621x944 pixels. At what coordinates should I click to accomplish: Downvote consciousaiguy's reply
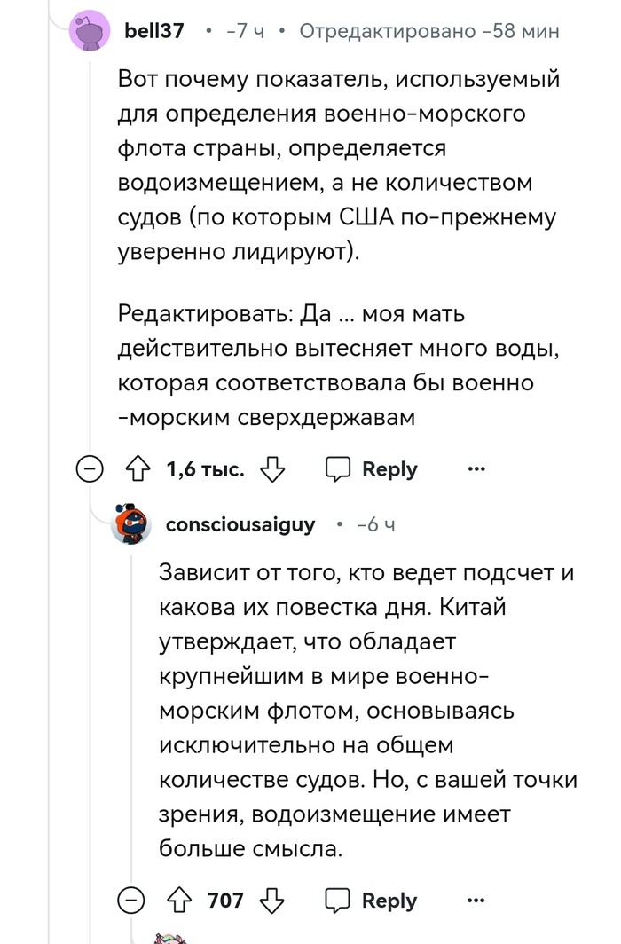point(271,901)
